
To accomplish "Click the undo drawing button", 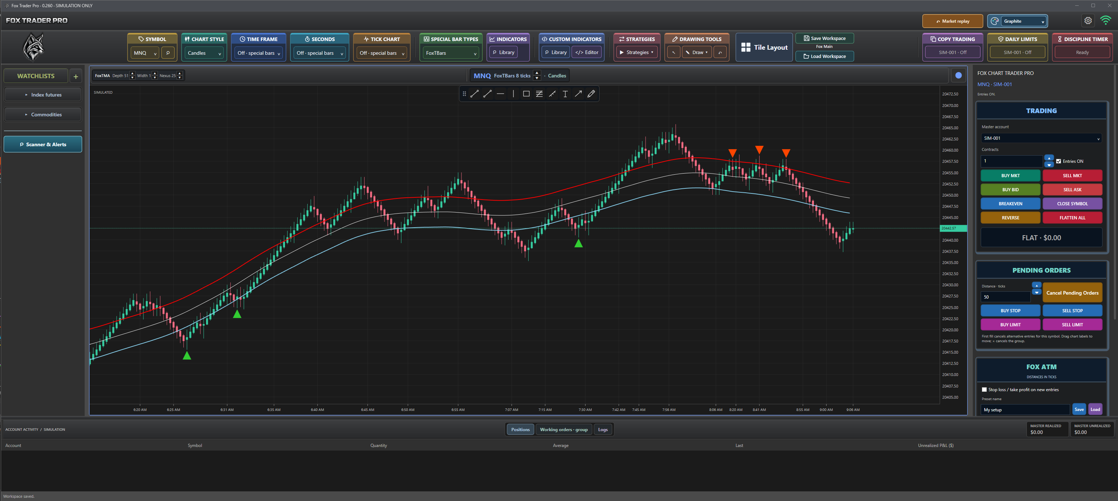I will click(720, 53).
